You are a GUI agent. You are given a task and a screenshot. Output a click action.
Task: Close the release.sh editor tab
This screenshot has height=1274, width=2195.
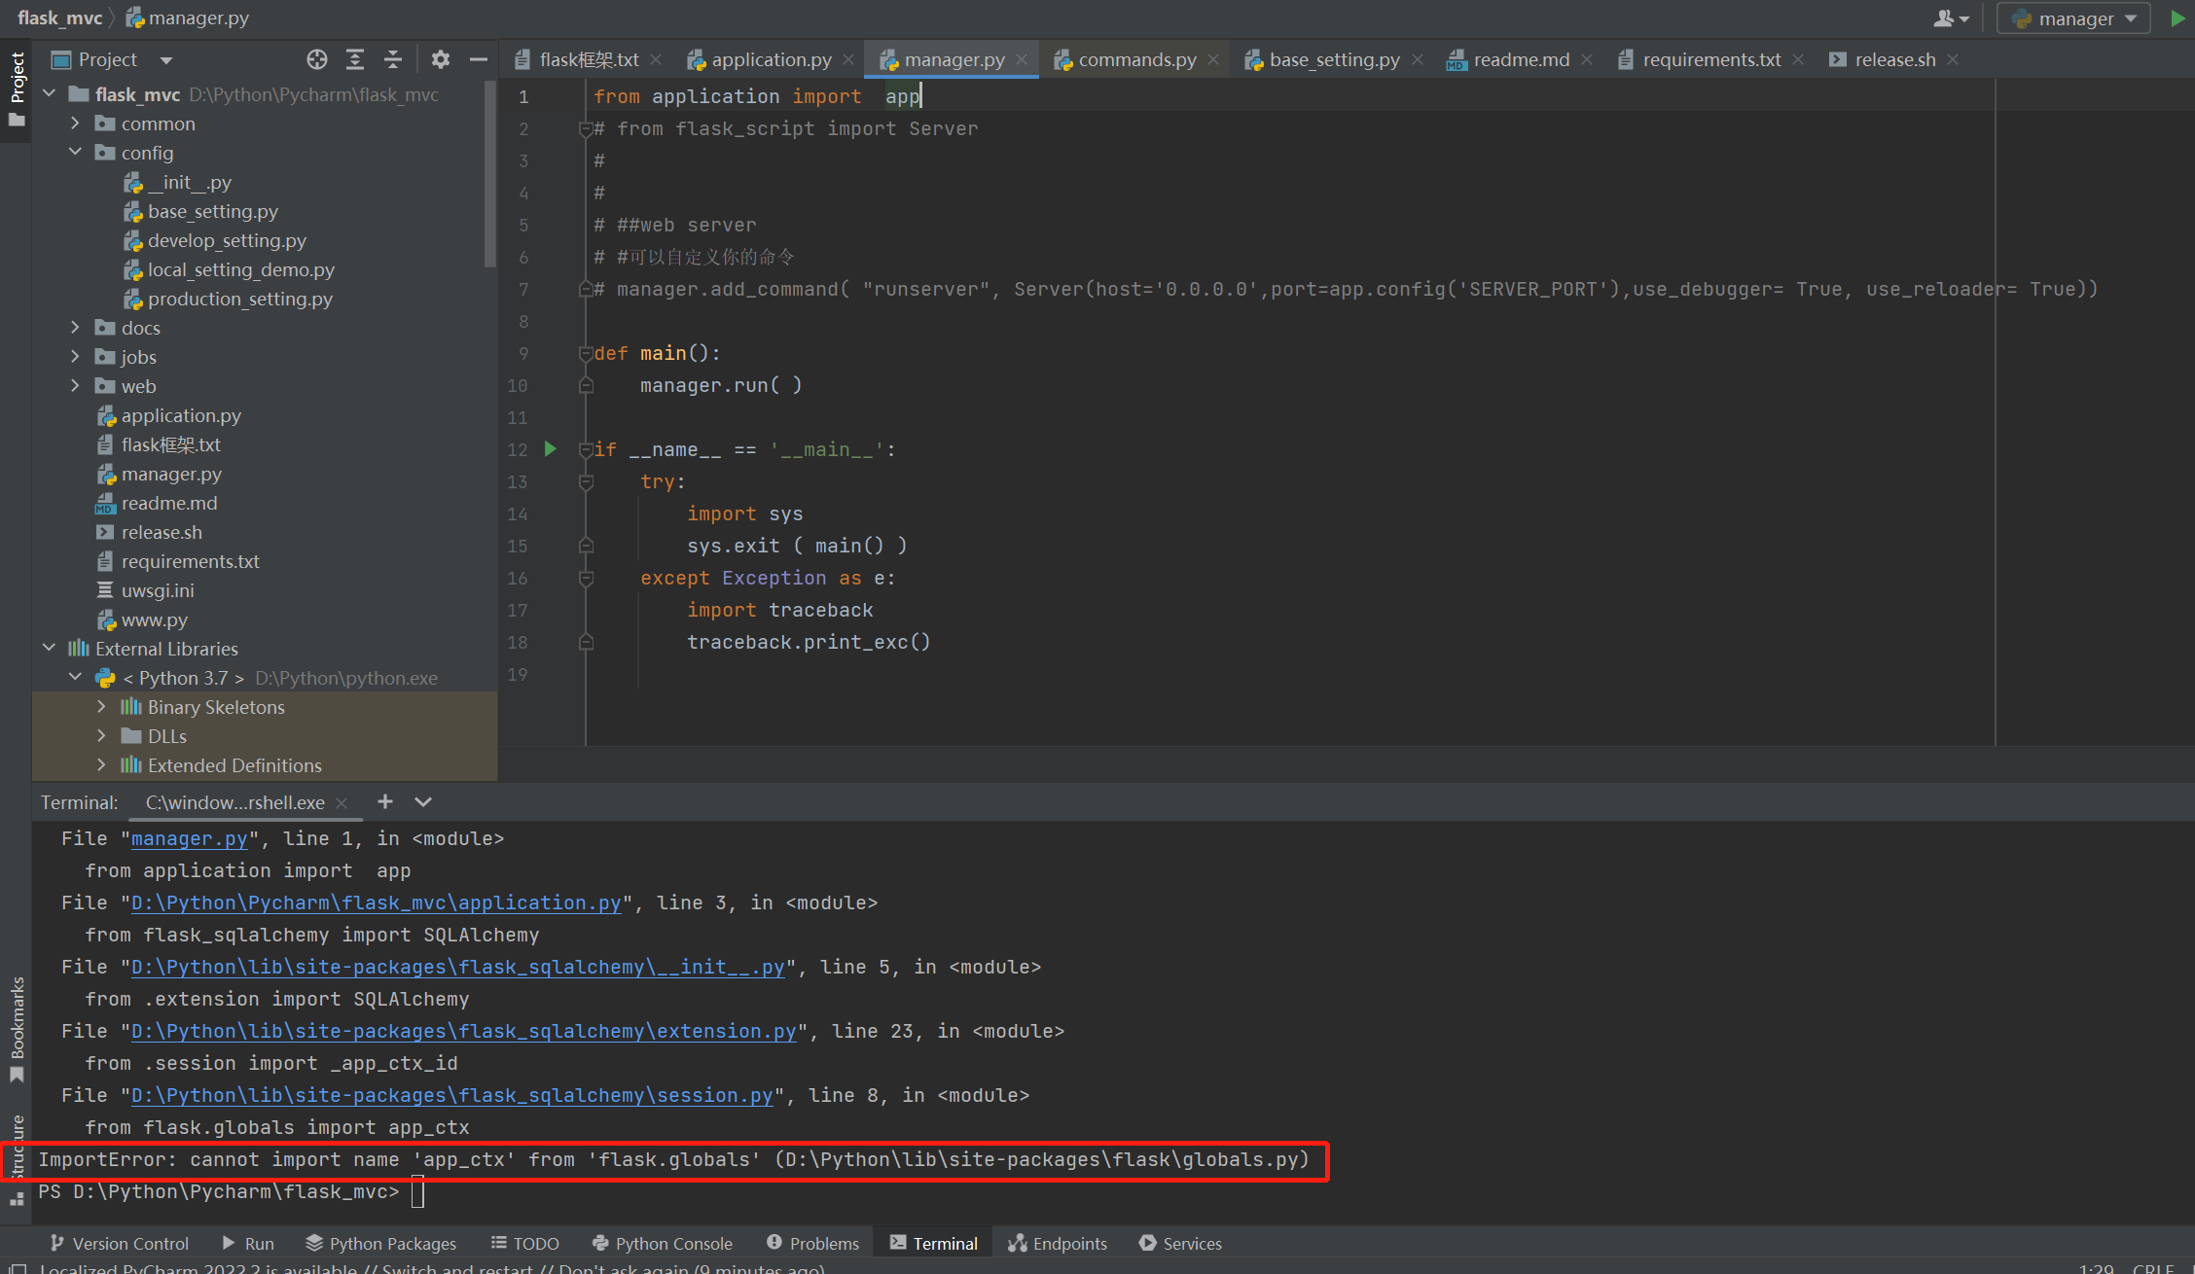tap(1953, 59)
